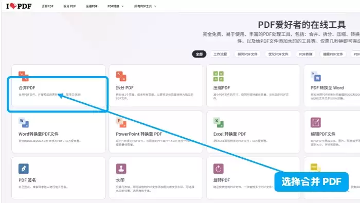360x203 pixels.
Task: Click the iLovePDF logo
Action: (x=19, y=6)
